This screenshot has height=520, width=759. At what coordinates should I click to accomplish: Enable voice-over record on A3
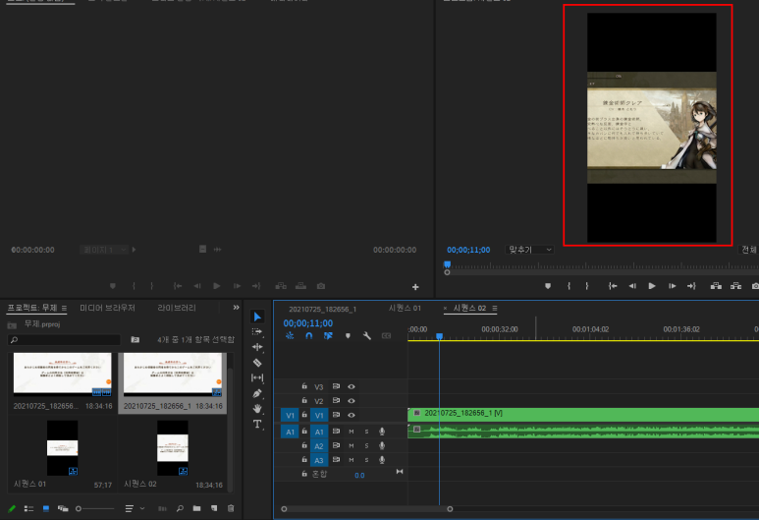382,460
